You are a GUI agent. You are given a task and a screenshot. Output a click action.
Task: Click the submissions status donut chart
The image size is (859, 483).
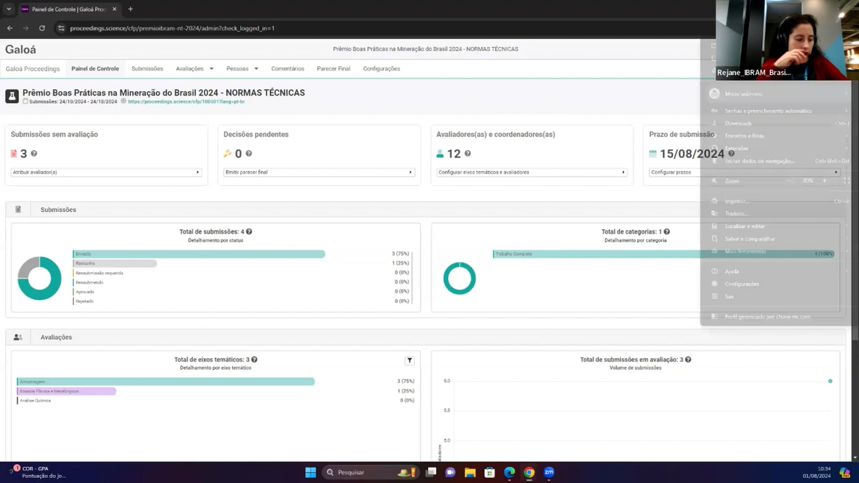tap(39, 278)
